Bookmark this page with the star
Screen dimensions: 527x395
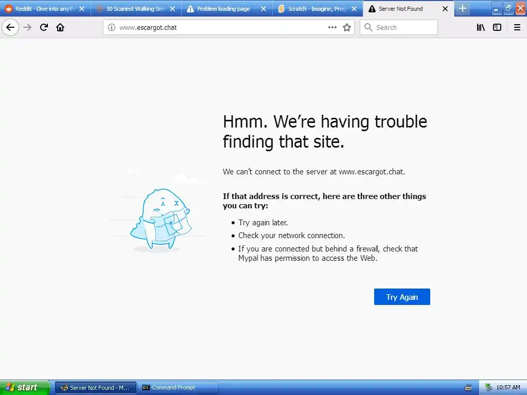point(347,28)
